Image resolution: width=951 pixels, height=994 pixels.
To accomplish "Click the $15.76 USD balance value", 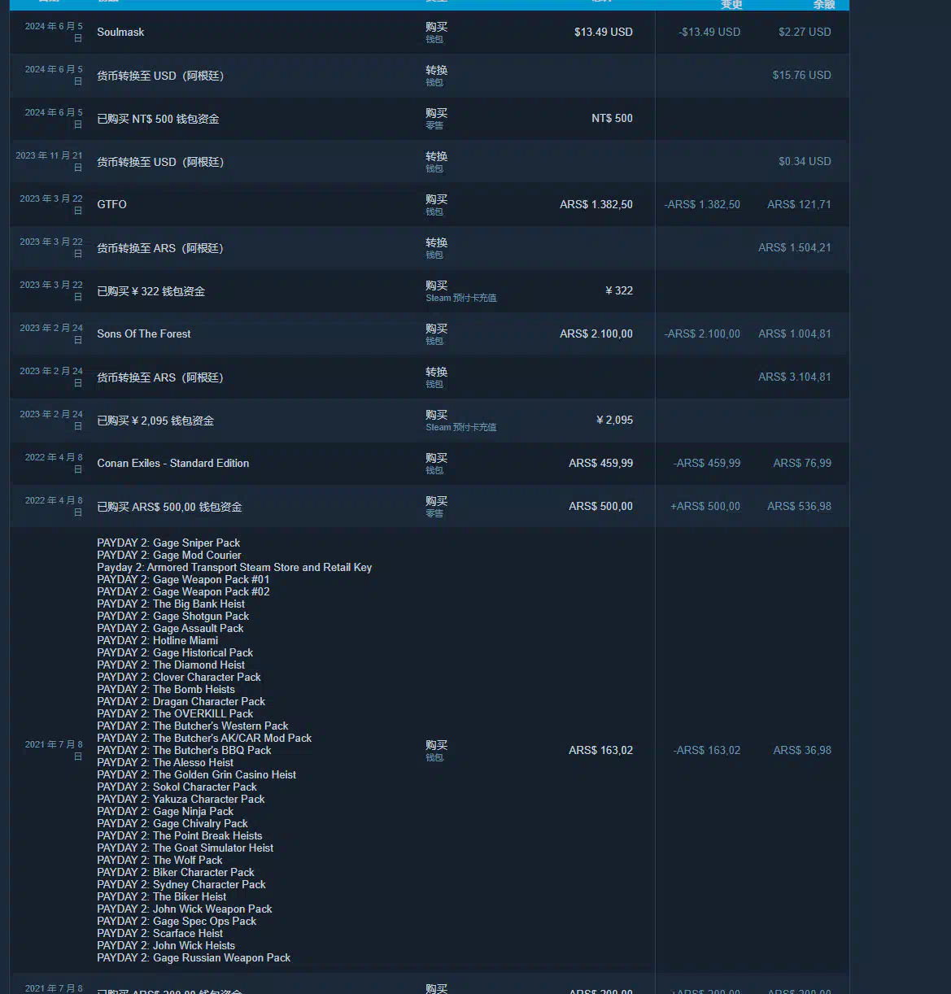I will (801, 75).
